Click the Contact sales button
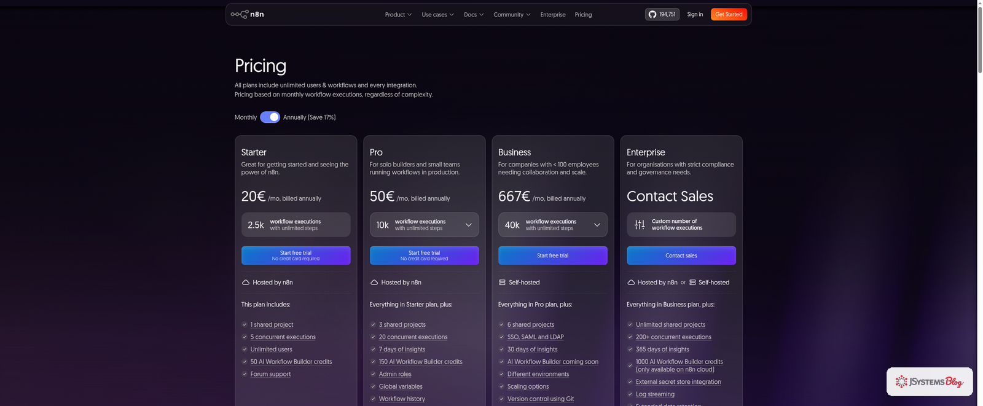The height and width of the screenshot is (406, 983). [681, 256]
